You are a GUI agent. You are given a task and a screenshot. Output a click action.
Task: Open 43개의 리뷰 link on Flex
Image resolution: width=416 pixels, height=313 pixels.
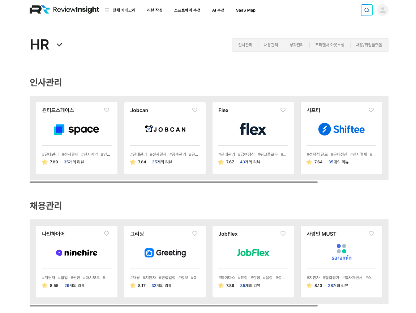pos(250,162)
